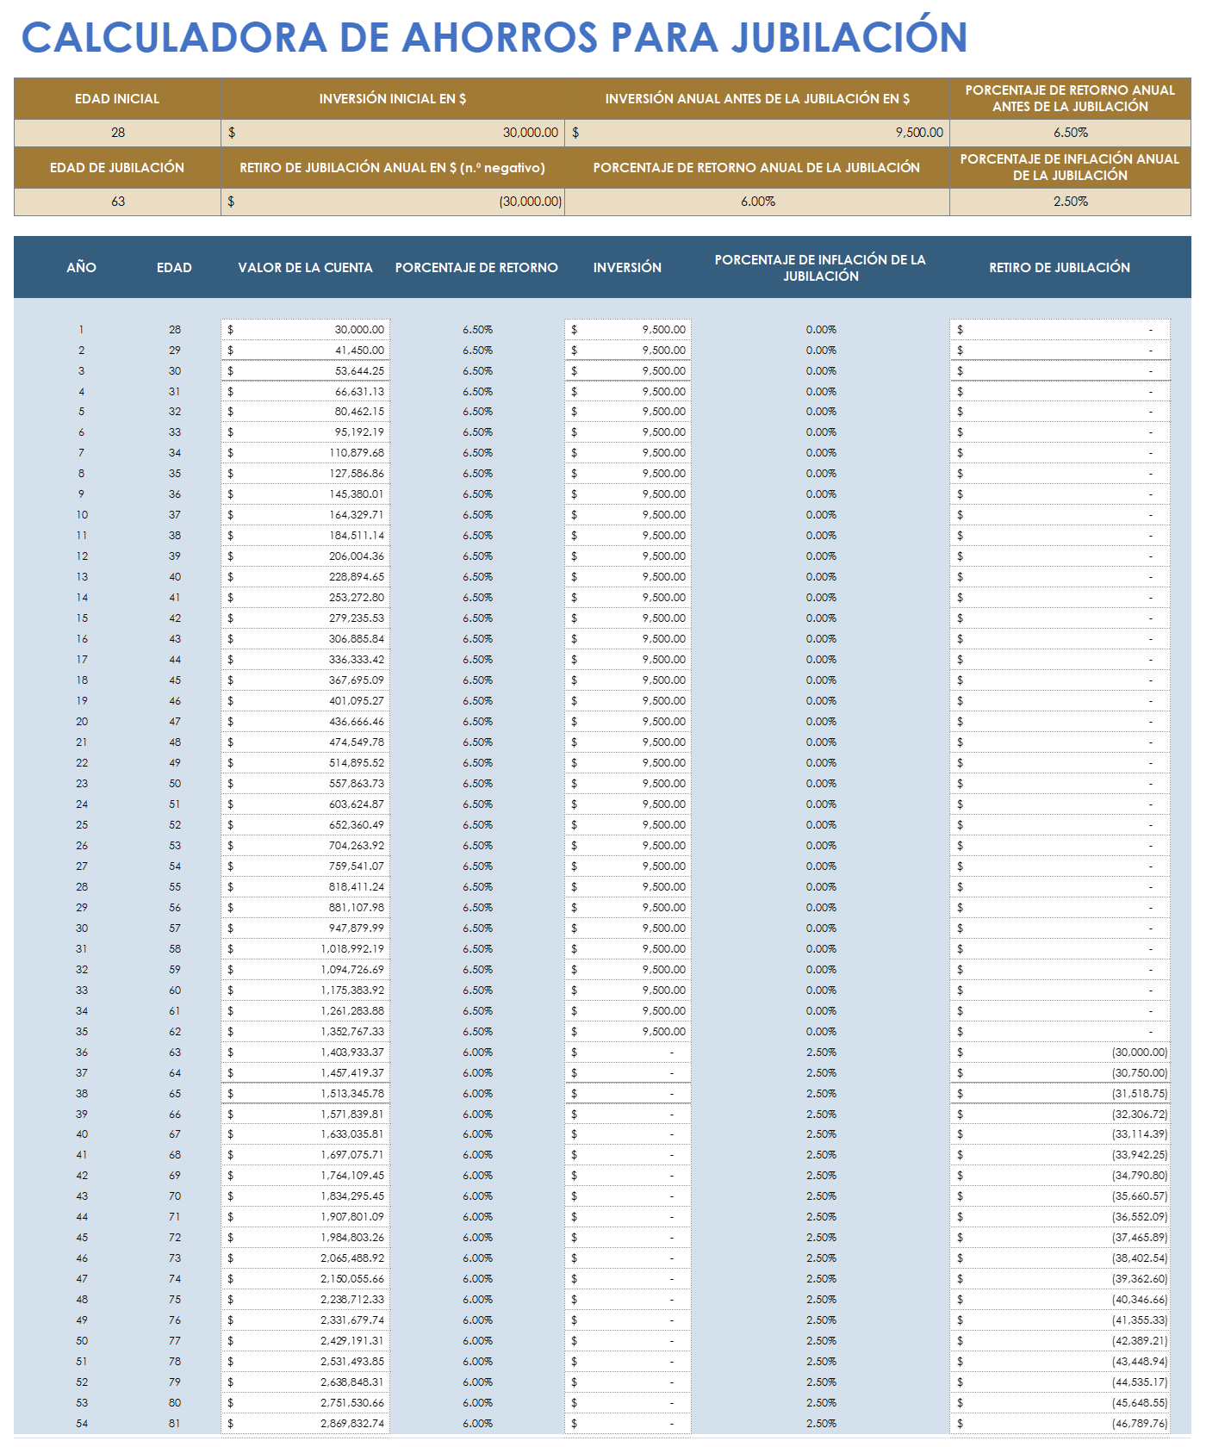The height and width of the screenshot is (1447, 1206).
Task: Click the 'EDAD DE JUBILACIÓN' header
Action: [117, 168]
